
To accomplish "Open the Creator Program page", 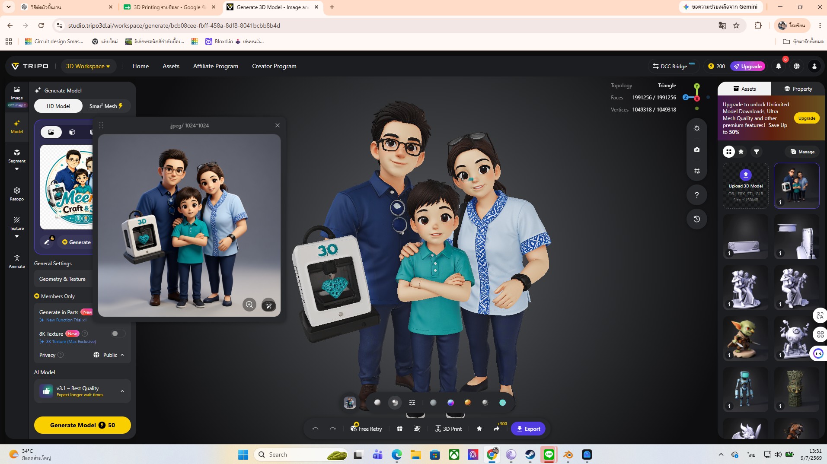I will (274, 66).
